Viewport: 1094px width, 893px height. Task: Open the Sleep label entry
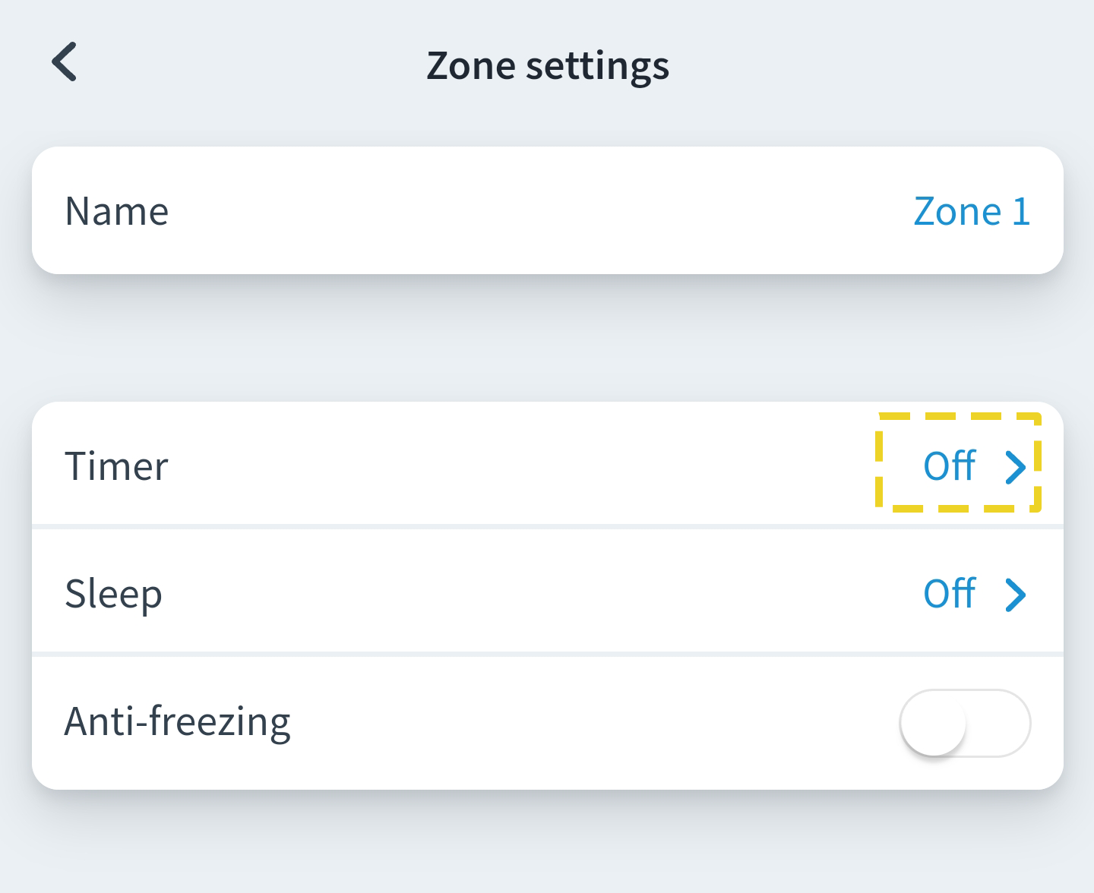[113, 594]
